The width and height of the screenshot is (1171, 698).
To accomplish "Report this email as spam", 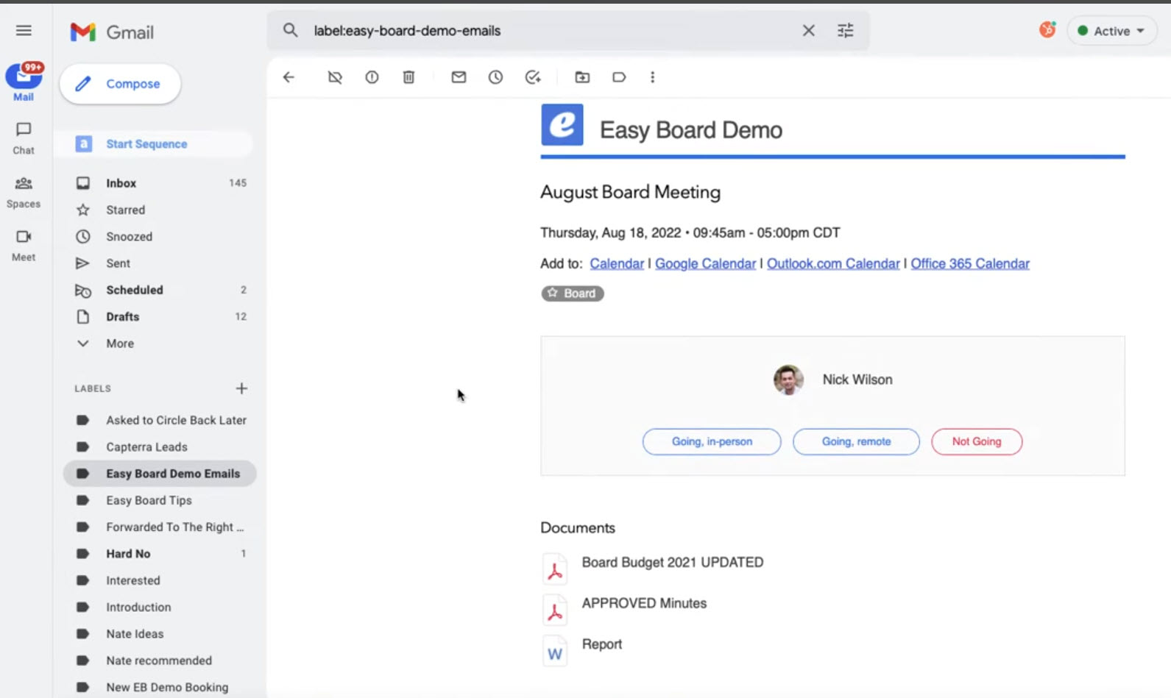I will pos(372,77).
